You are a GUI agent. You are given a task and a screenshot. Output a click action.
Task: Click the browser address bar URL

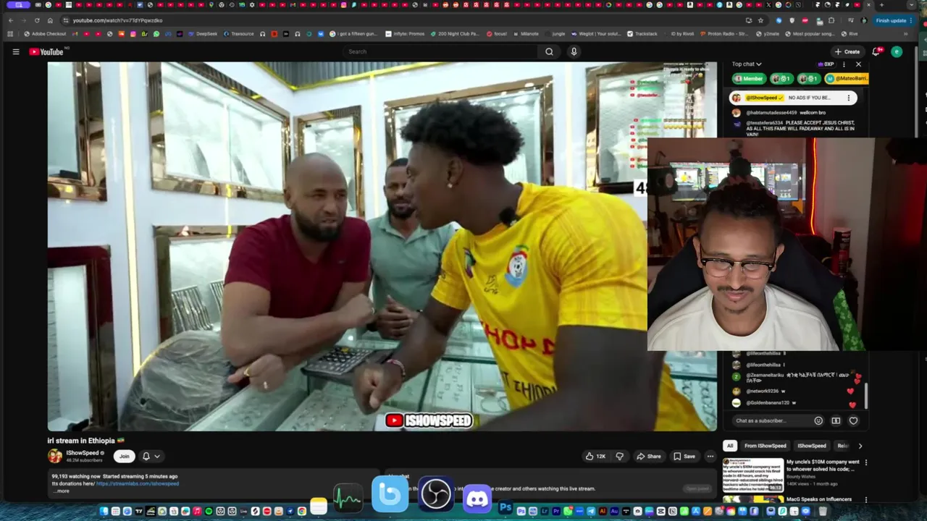(117, 20)
